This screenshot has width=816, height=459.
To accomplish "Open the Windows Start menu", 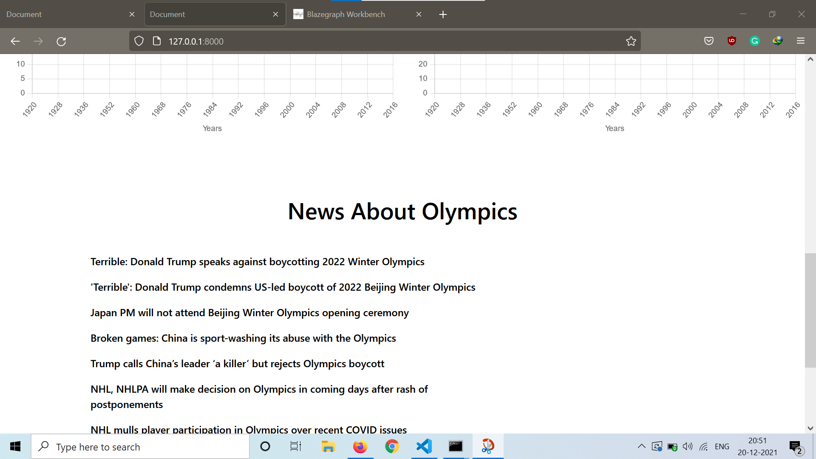I will tap(15, 446).
